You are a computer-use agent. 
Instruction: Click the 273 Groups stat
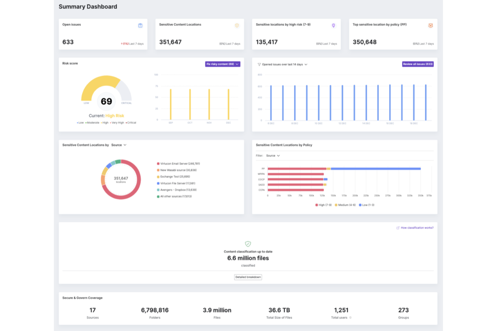[x=403, y=313]
